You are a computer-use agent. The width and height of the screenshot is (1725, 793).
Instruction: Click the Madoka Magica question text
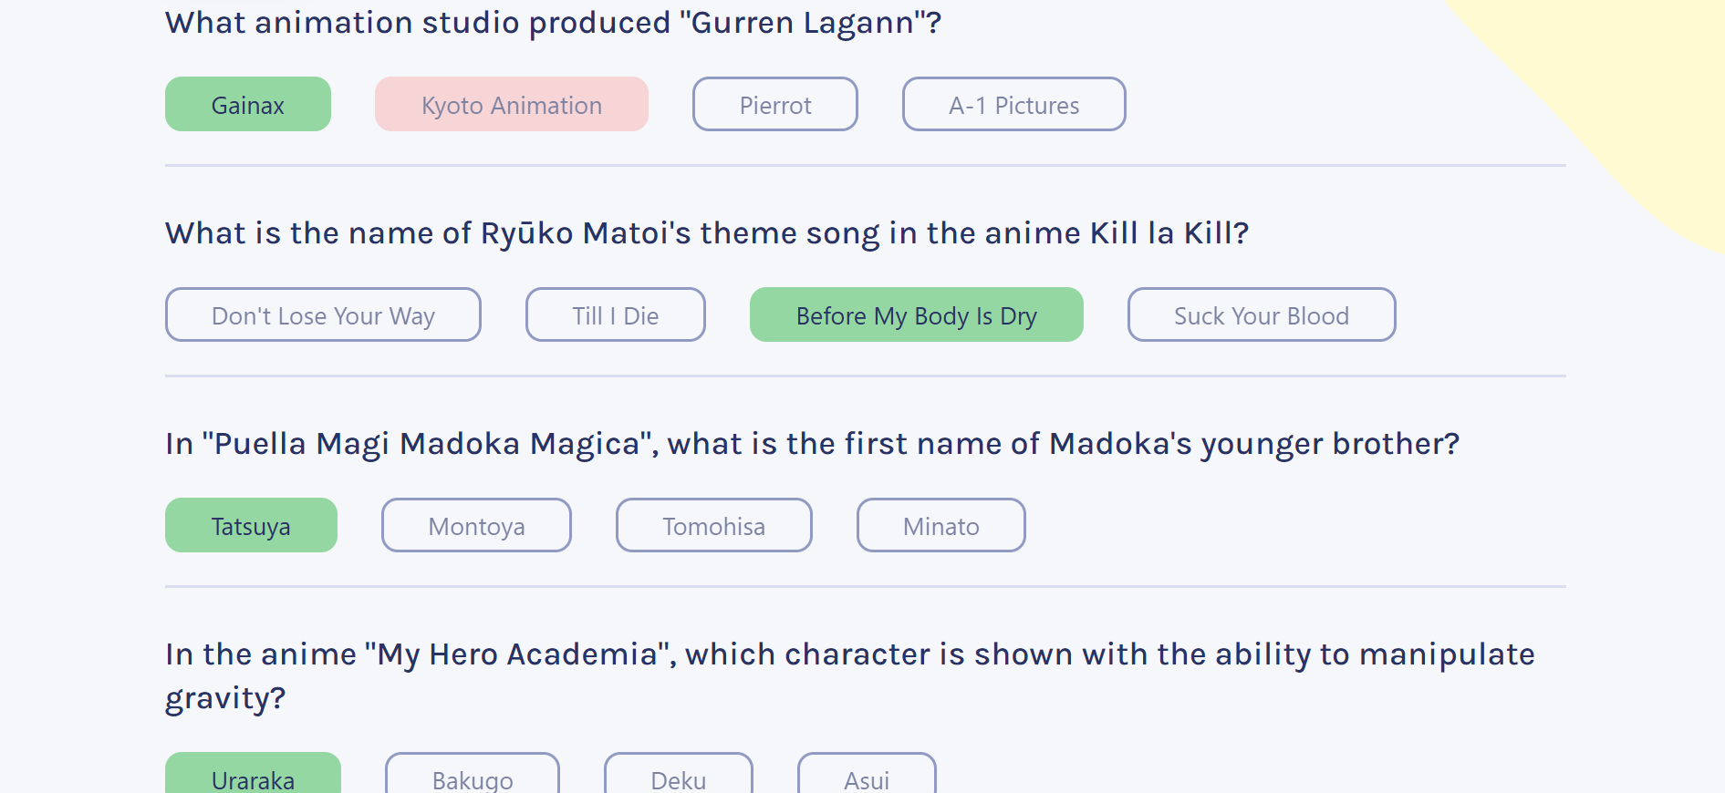click(x=812, y=444)
